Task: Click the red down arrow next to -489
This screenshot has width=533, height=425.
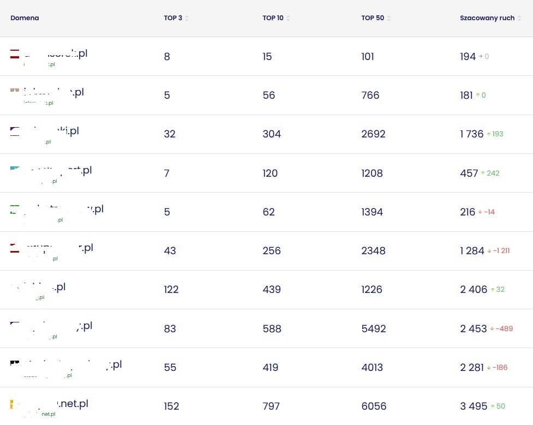Action: (492, 329)
